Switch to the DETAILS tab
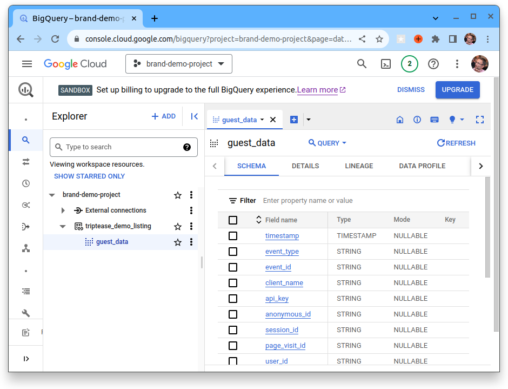The height and width of the screenshot is (389, 508). tap(305, 166)
